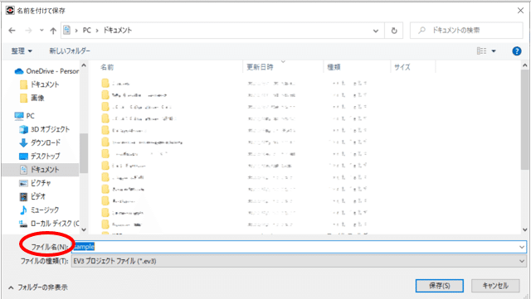Open ローカル ディスク (C in the sidebar
This screenshot has height=299, width=531.
(55, 224)
